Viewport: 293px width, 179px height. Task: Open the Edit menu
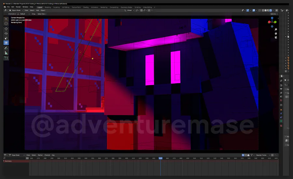click(13, 7)
